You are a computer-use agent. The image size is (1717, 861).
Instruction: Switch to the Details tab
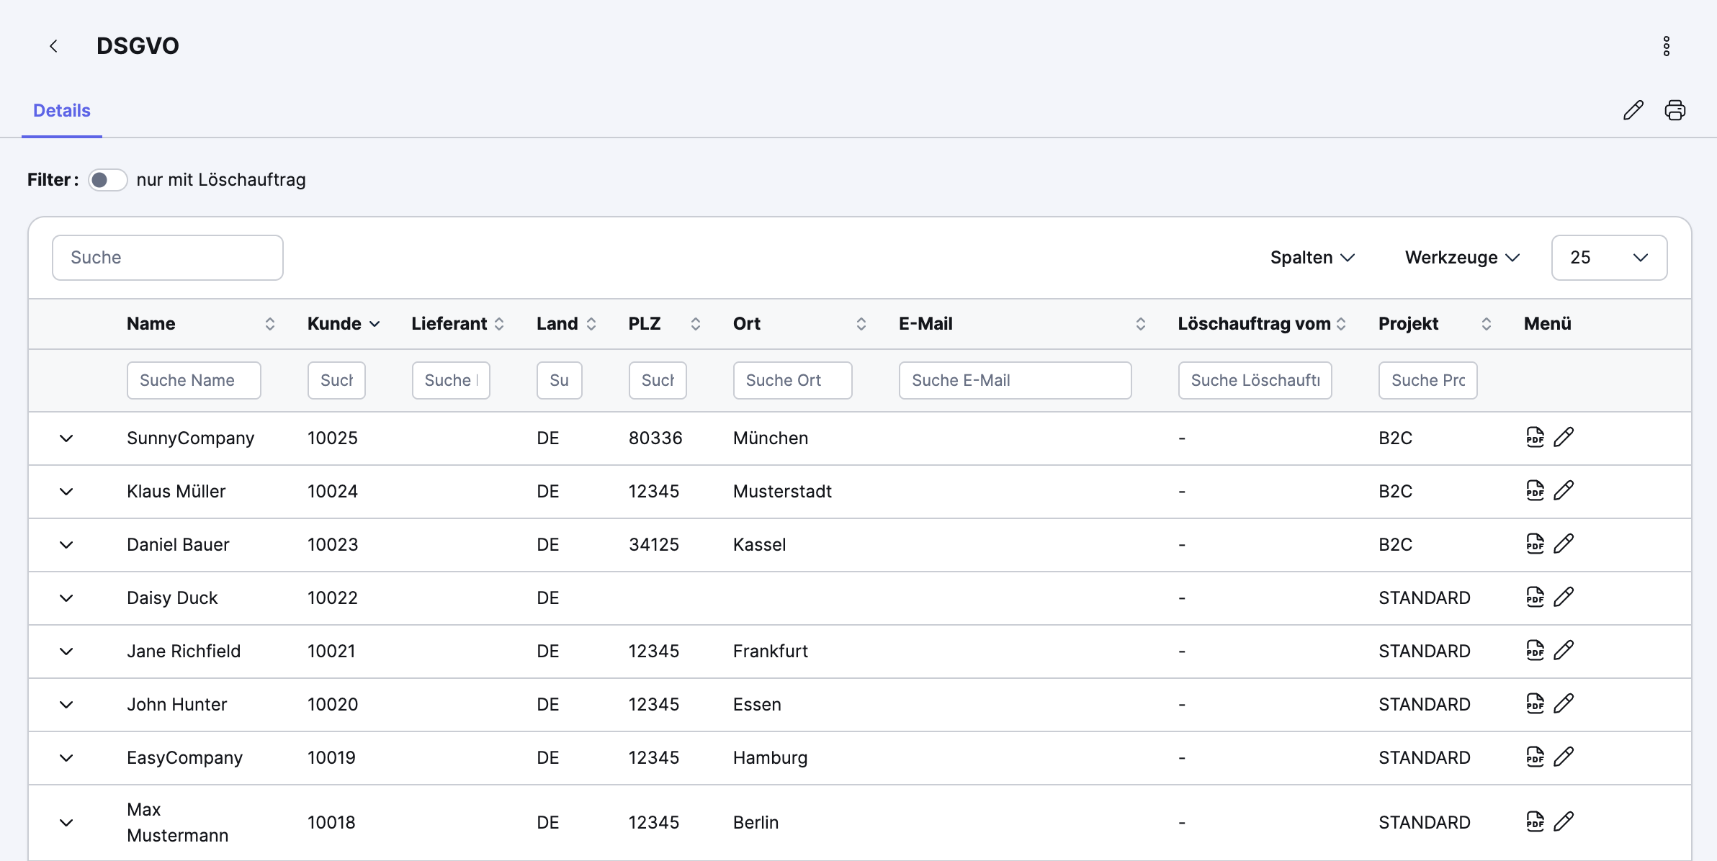click(62, 111)
